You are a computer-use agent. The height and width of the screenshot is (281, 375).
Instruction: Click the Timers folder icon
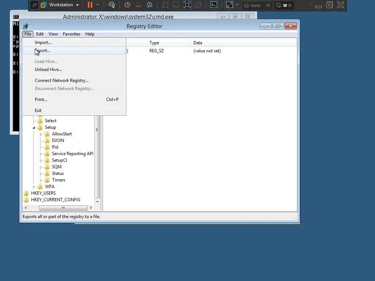[47, 180]
